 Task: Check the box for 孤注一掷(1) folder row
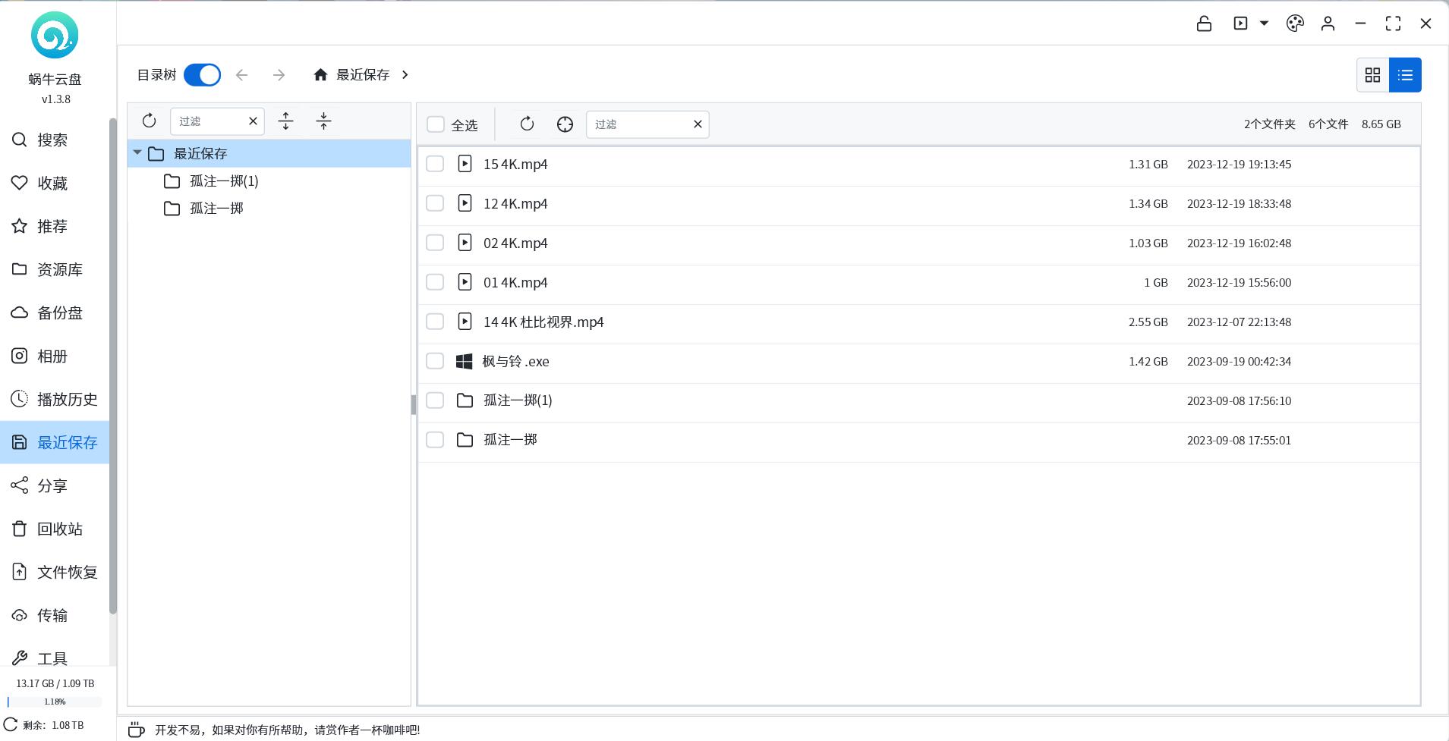[435, 400]
